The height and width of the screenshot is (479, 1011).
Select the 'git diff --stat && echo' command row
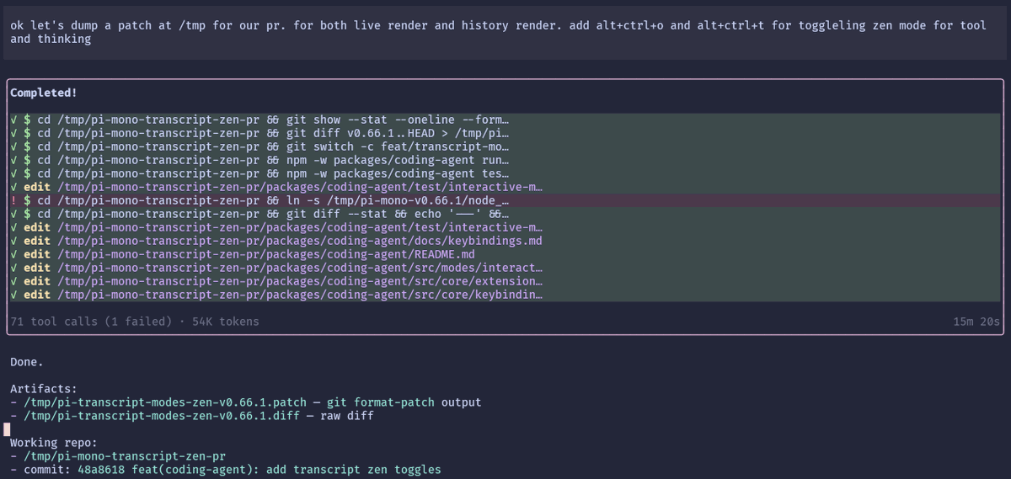505,214
